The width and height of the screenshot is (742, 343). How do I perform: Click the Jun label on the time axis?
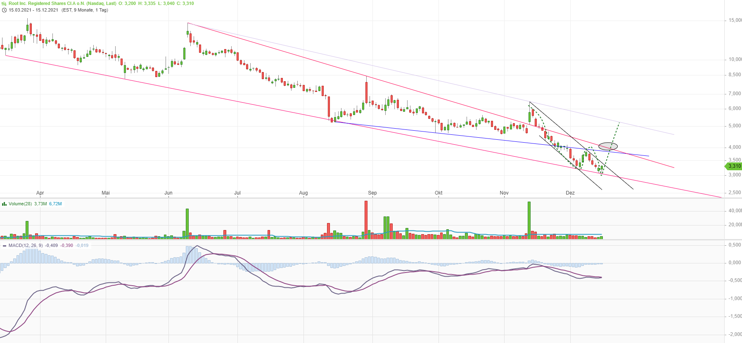[168, 193]
